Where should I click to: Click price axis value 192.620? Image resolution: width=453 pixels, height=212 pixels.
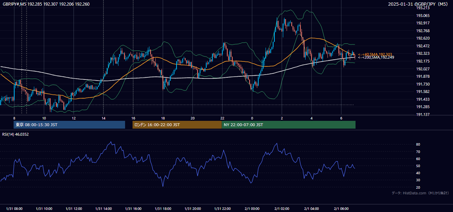coord(423,38)
